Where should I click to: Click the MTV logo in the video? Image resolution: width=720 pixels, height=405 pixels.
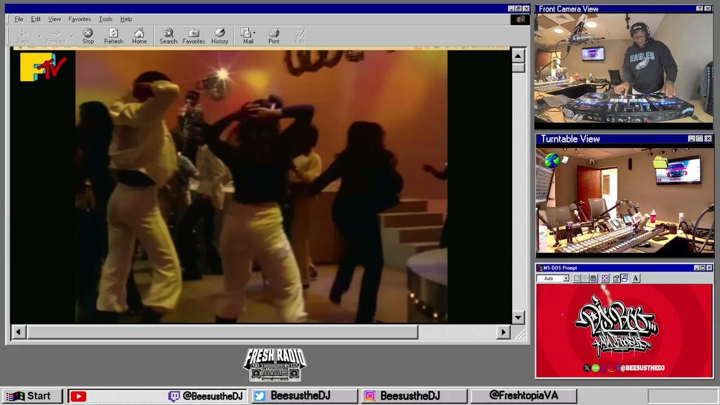pyautogui.click(x=43, y=67)
